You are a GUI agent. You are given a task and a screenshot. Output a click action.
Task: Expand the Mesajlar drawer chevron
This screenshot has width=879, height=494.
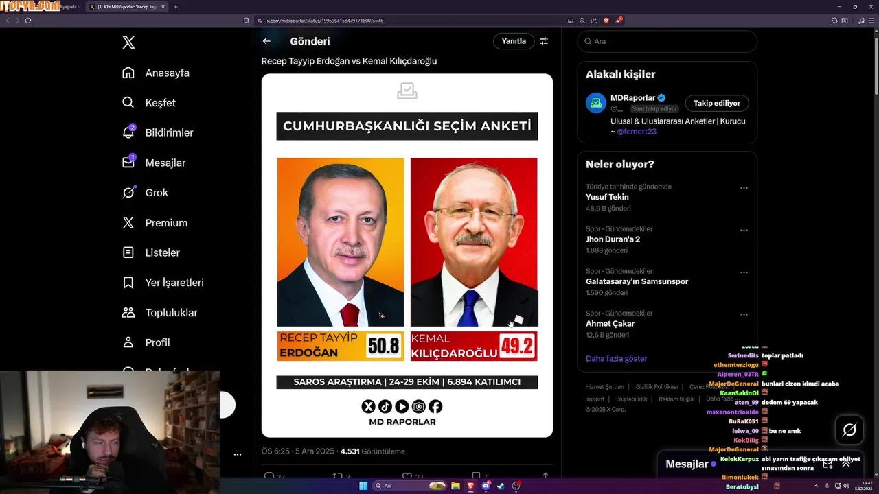pyautogui.click(x=846, y=464)
